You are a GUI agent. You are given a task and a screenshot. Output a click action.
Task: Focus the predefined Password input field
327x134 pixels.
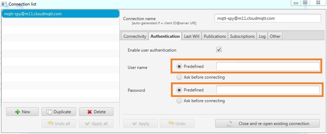[268, 90]
